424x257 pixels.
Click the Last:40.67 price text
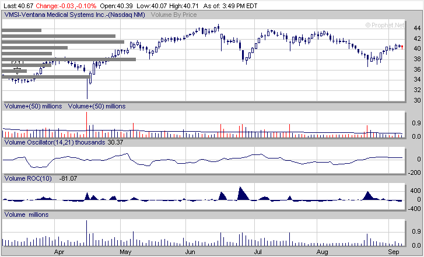19,6
